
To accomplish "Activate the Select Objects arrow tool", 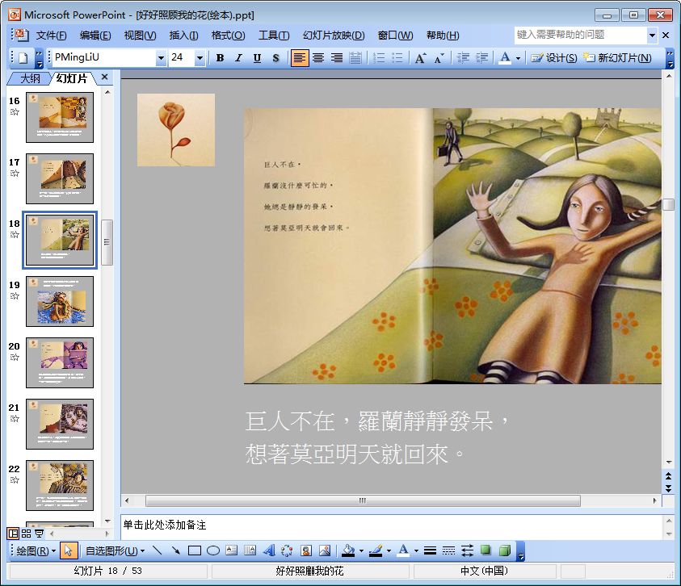I will tap(68, 550).
